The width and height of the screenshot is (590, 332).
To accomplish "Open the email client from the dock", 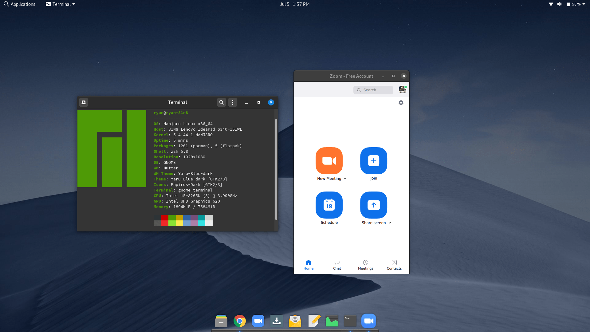I will (x=295, y=321).
